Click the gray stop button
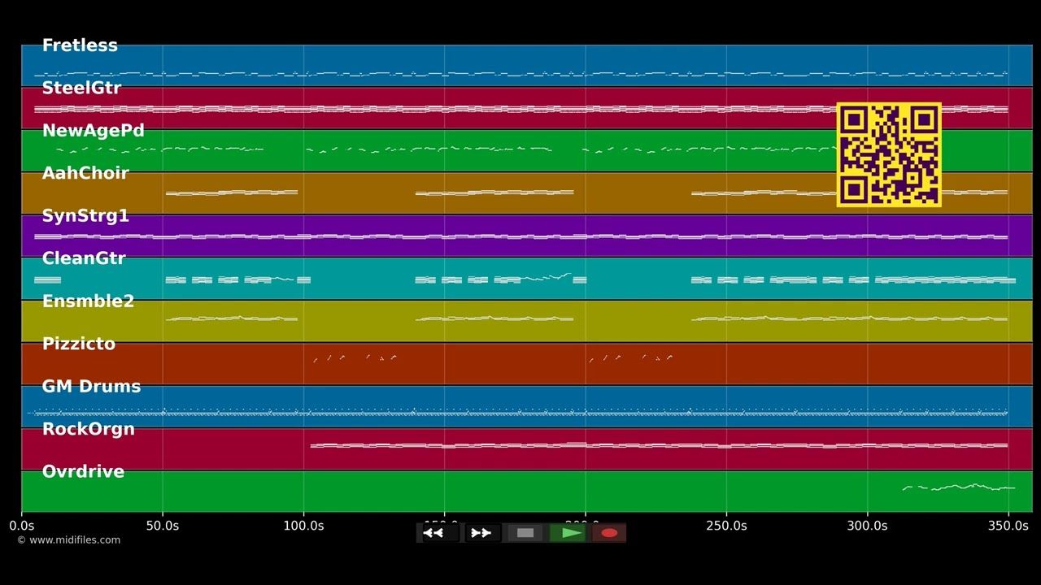 click(x=525, y=533)
